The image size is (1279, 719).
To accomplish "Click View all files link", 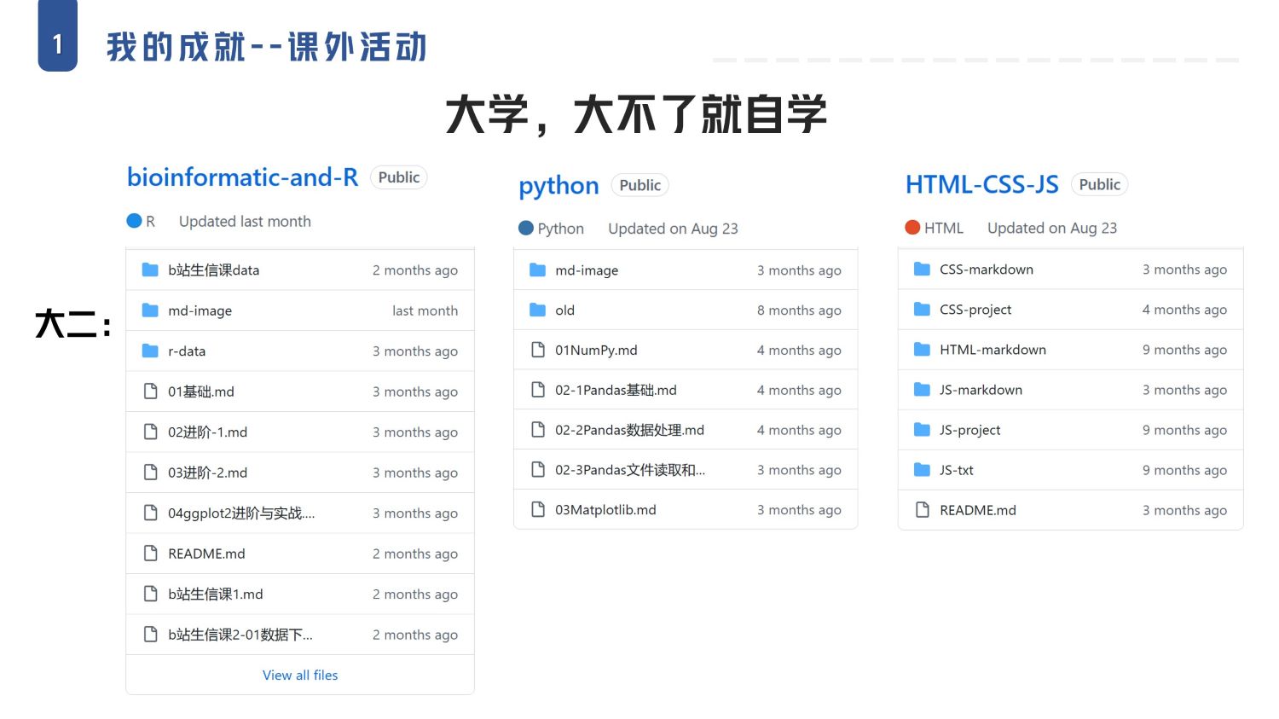I will (x=300, y=676).
